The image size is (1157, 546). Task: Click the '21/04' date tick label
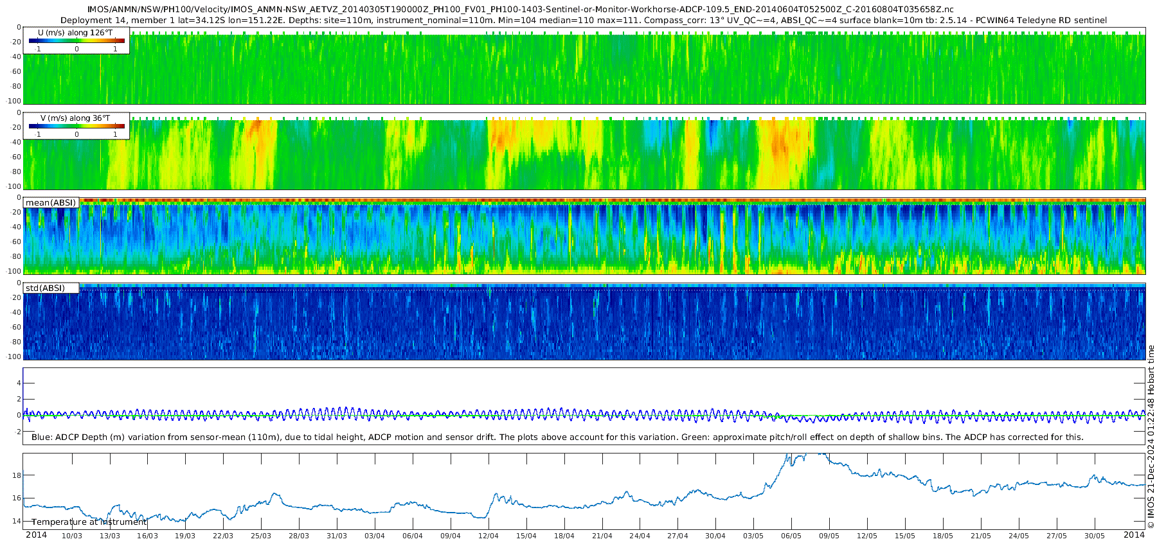pyautogui.click(x=602, y=536)
